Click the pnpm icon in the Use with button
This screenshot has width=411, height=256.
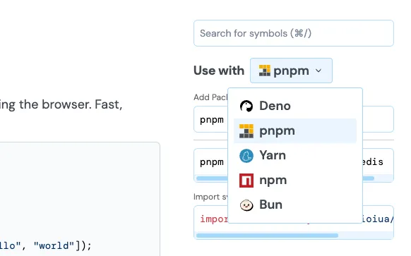(x=264, y=71)
